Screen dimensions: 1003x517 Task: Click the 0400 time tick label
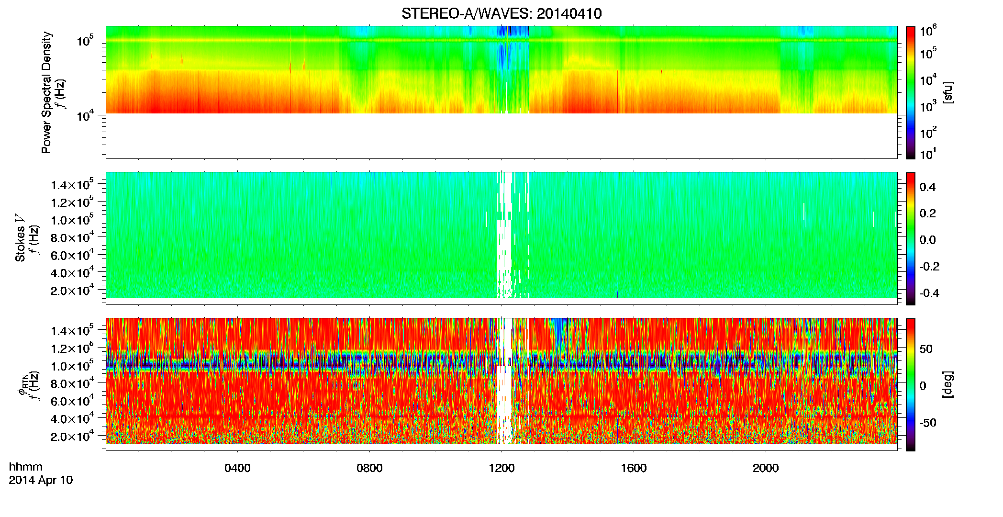point(237,468)
